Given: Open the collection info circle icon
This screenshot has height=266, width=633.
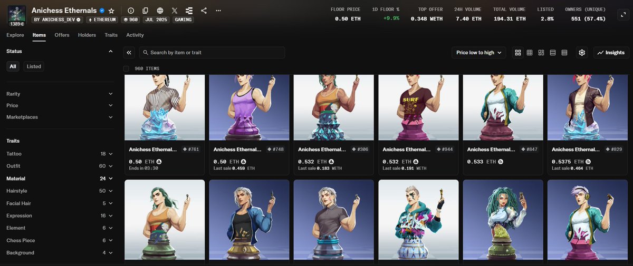Looking at the screenshot, I should (131, 11).
